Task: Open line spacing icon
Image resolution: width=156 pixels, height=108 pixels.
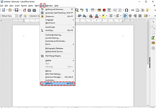Action: [146, 16]
